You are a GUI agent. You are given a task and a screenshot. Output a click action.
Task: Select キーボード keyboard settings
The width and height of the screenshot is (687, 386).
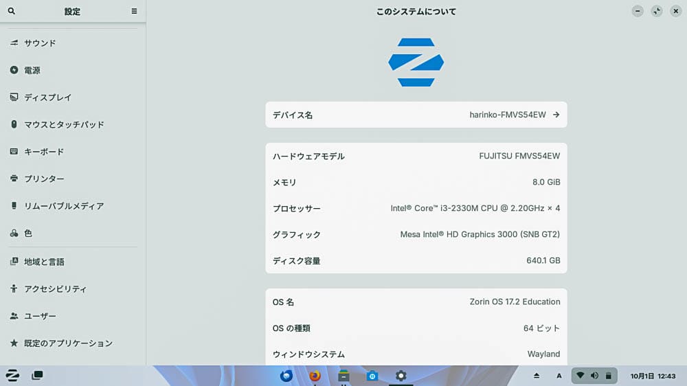pos(44,152)
